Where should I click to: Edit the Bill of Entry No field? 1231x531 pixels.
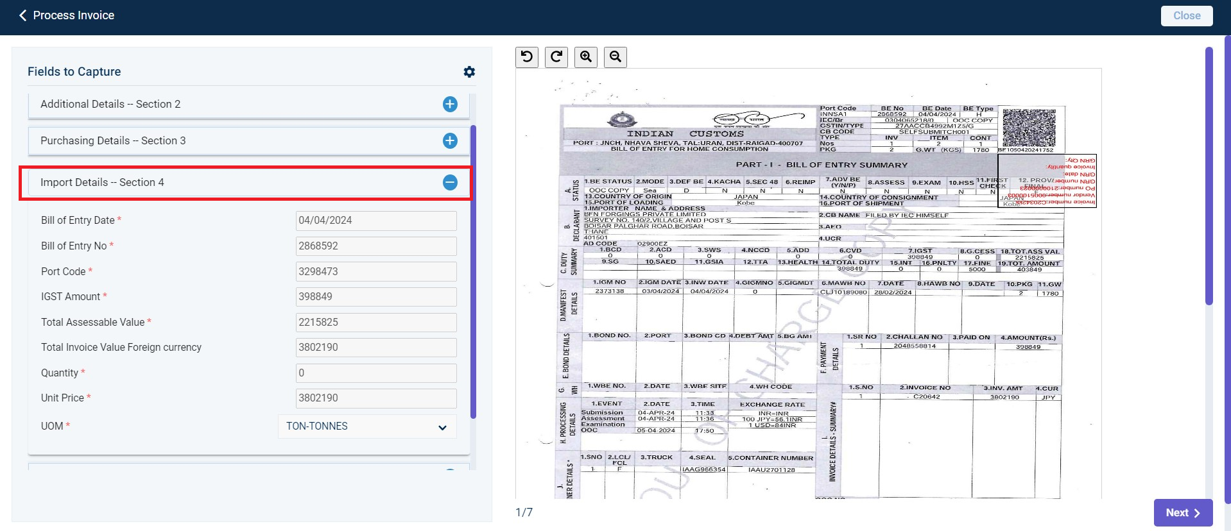tap(376, 246)
